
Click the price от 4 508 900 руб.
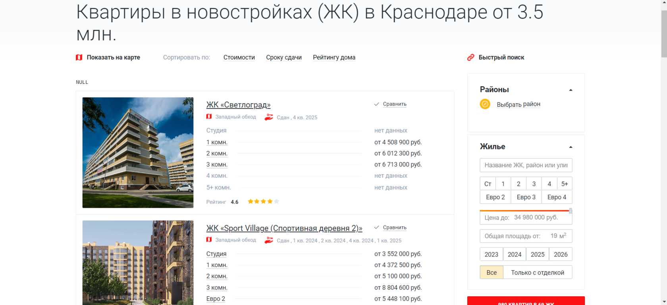click(398, 142)
